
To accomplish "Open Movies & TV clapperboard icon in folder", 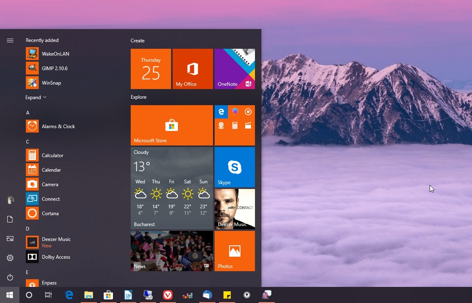I will (x=248, y=125).
